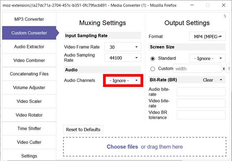This screenshot has width=232, height=161.
Task: Go to Concatenating Files
Action: tap(29, 74)
